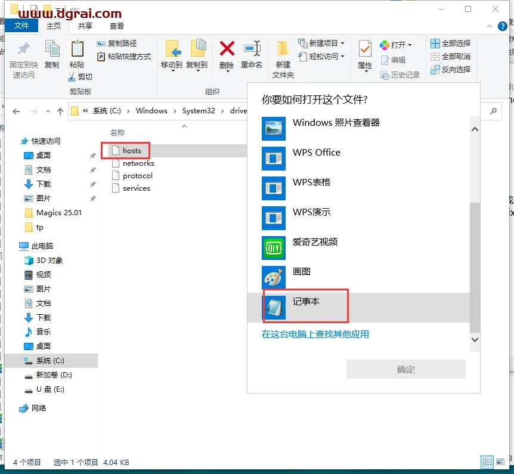514x474 pixels.
Task: Switch to the Home tab
Action: pyautogui.click(x=54, y=26)
